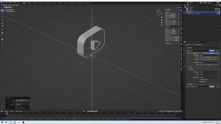
Task: Collapse the Geometry section in Bevel modifier
Action: tap(191, 70)
